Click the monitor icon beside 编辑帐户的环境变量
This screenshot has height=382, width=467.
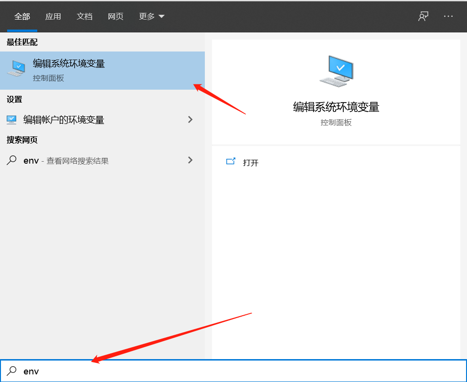[x=11, y=120]
